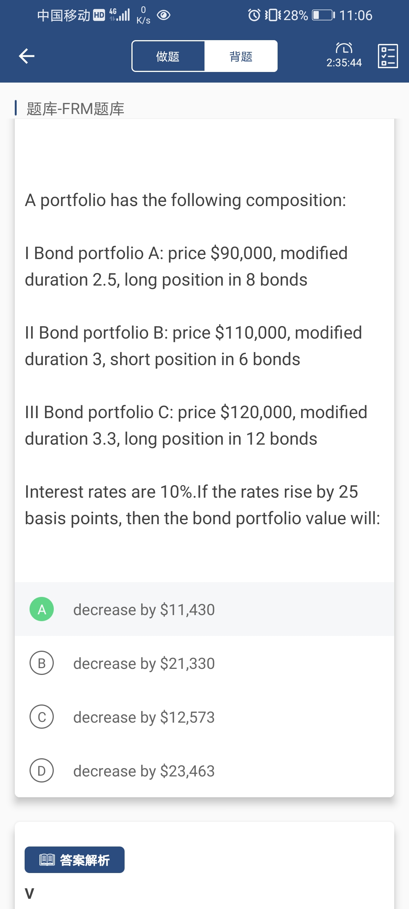Tap the vibrate mode icon in status bar
The width and height of the screenshot is (409, 909).
coord(273,15)
